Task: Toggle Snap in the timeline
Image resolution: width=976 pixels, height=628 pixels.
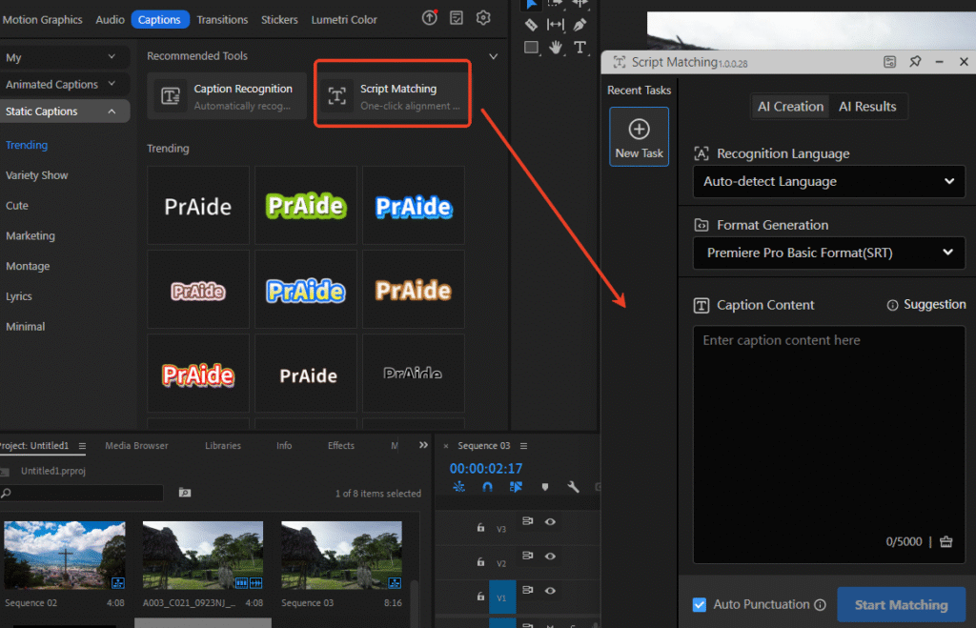Action: point(487,486)
